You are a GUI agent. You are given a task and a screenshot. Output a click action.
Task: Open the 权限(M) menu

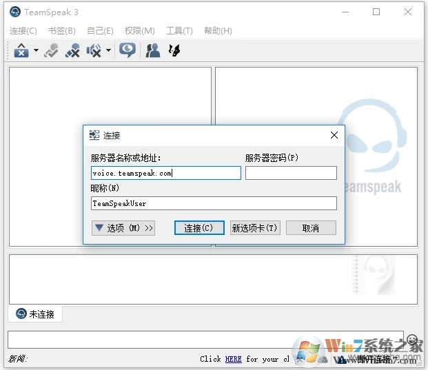point(139,30)
